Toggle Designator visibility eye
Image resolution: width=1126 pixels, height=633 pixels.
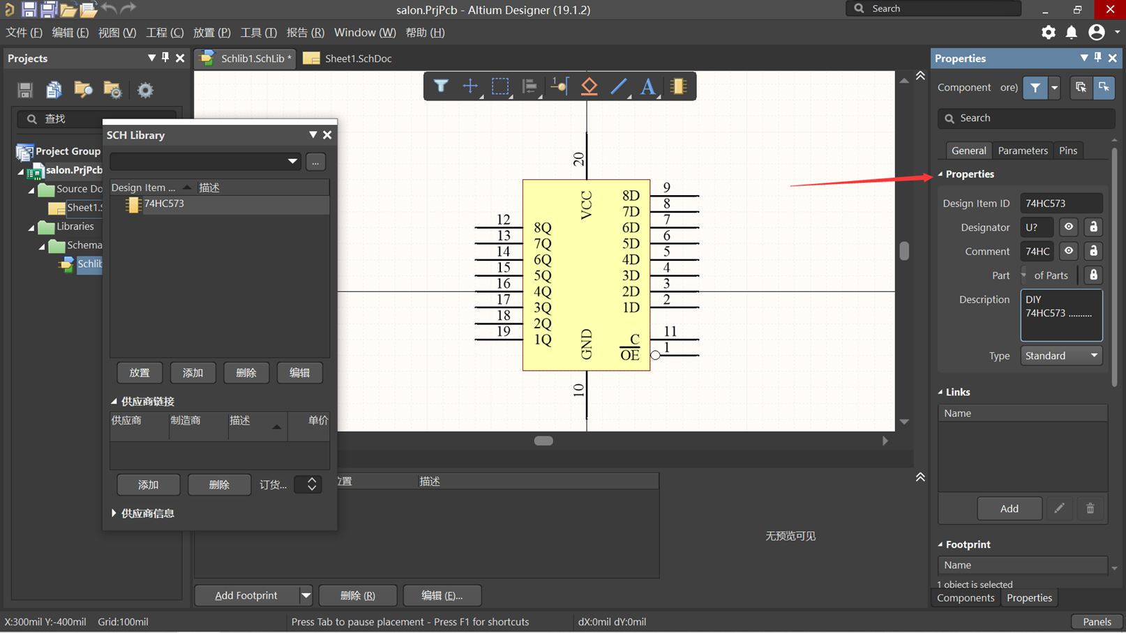pos(1069,227)
